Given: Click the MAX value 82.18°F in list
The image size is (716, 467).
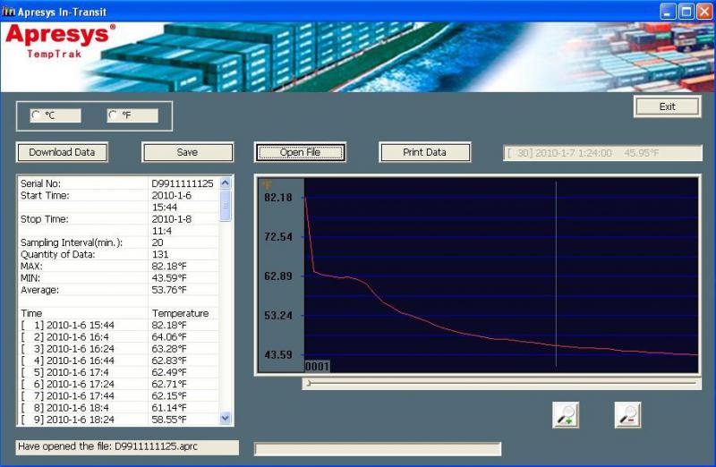Looking at the screenshot, I should coord(169,266).
